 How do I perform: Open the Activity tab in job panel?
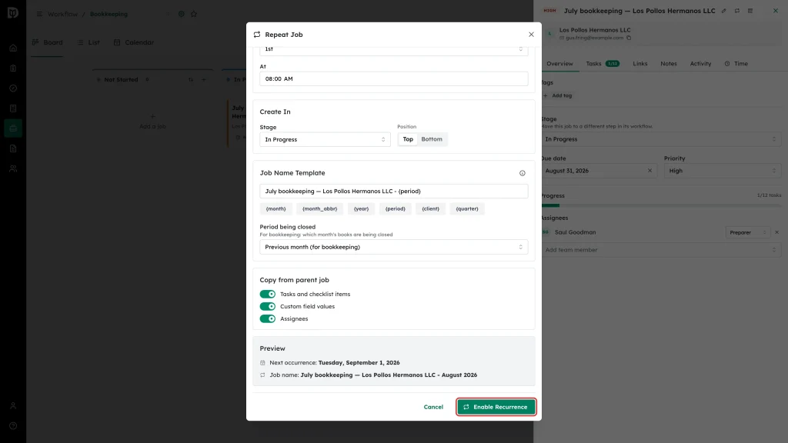700,64
